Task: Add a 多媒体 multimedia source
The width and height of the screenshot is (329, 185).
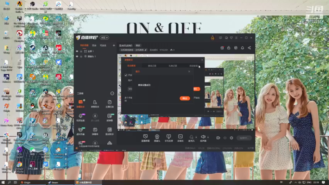Action: (180, 138)
